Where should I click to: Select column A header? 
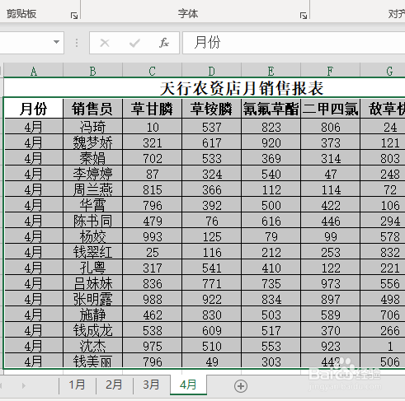point(34,72)
